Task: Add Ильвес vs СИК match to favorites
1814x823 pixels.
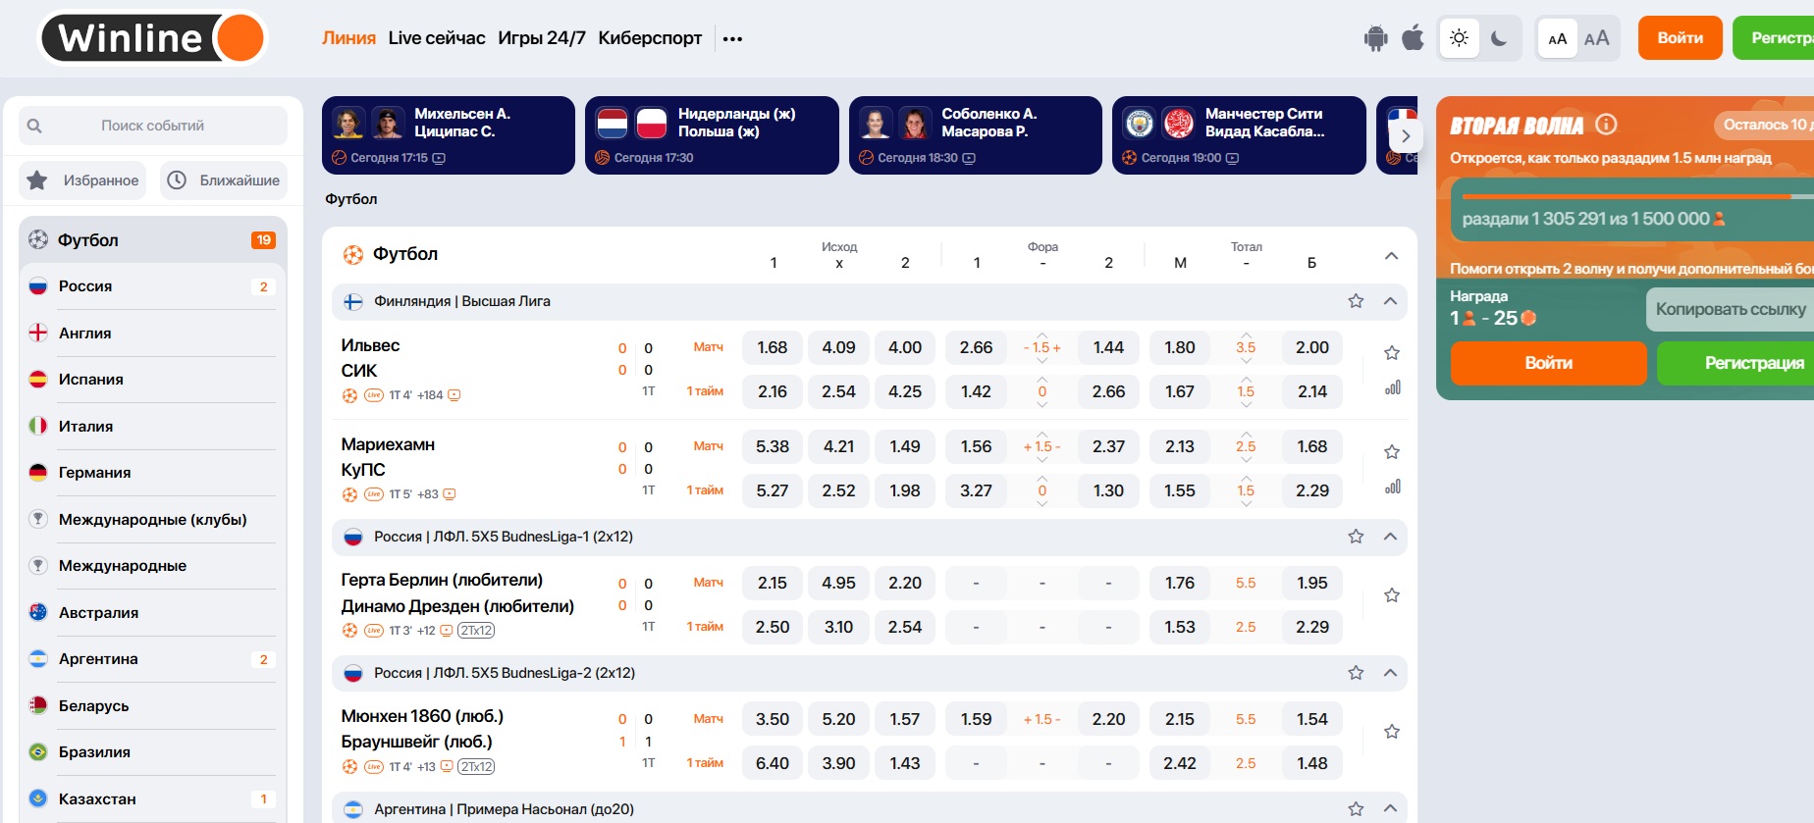Action: 1391,353
